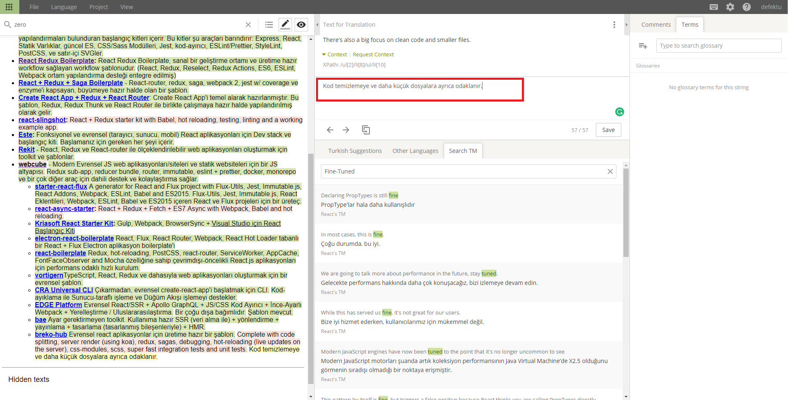Save the translation
This screenshot has height=400, width=789.
point(609,130)
